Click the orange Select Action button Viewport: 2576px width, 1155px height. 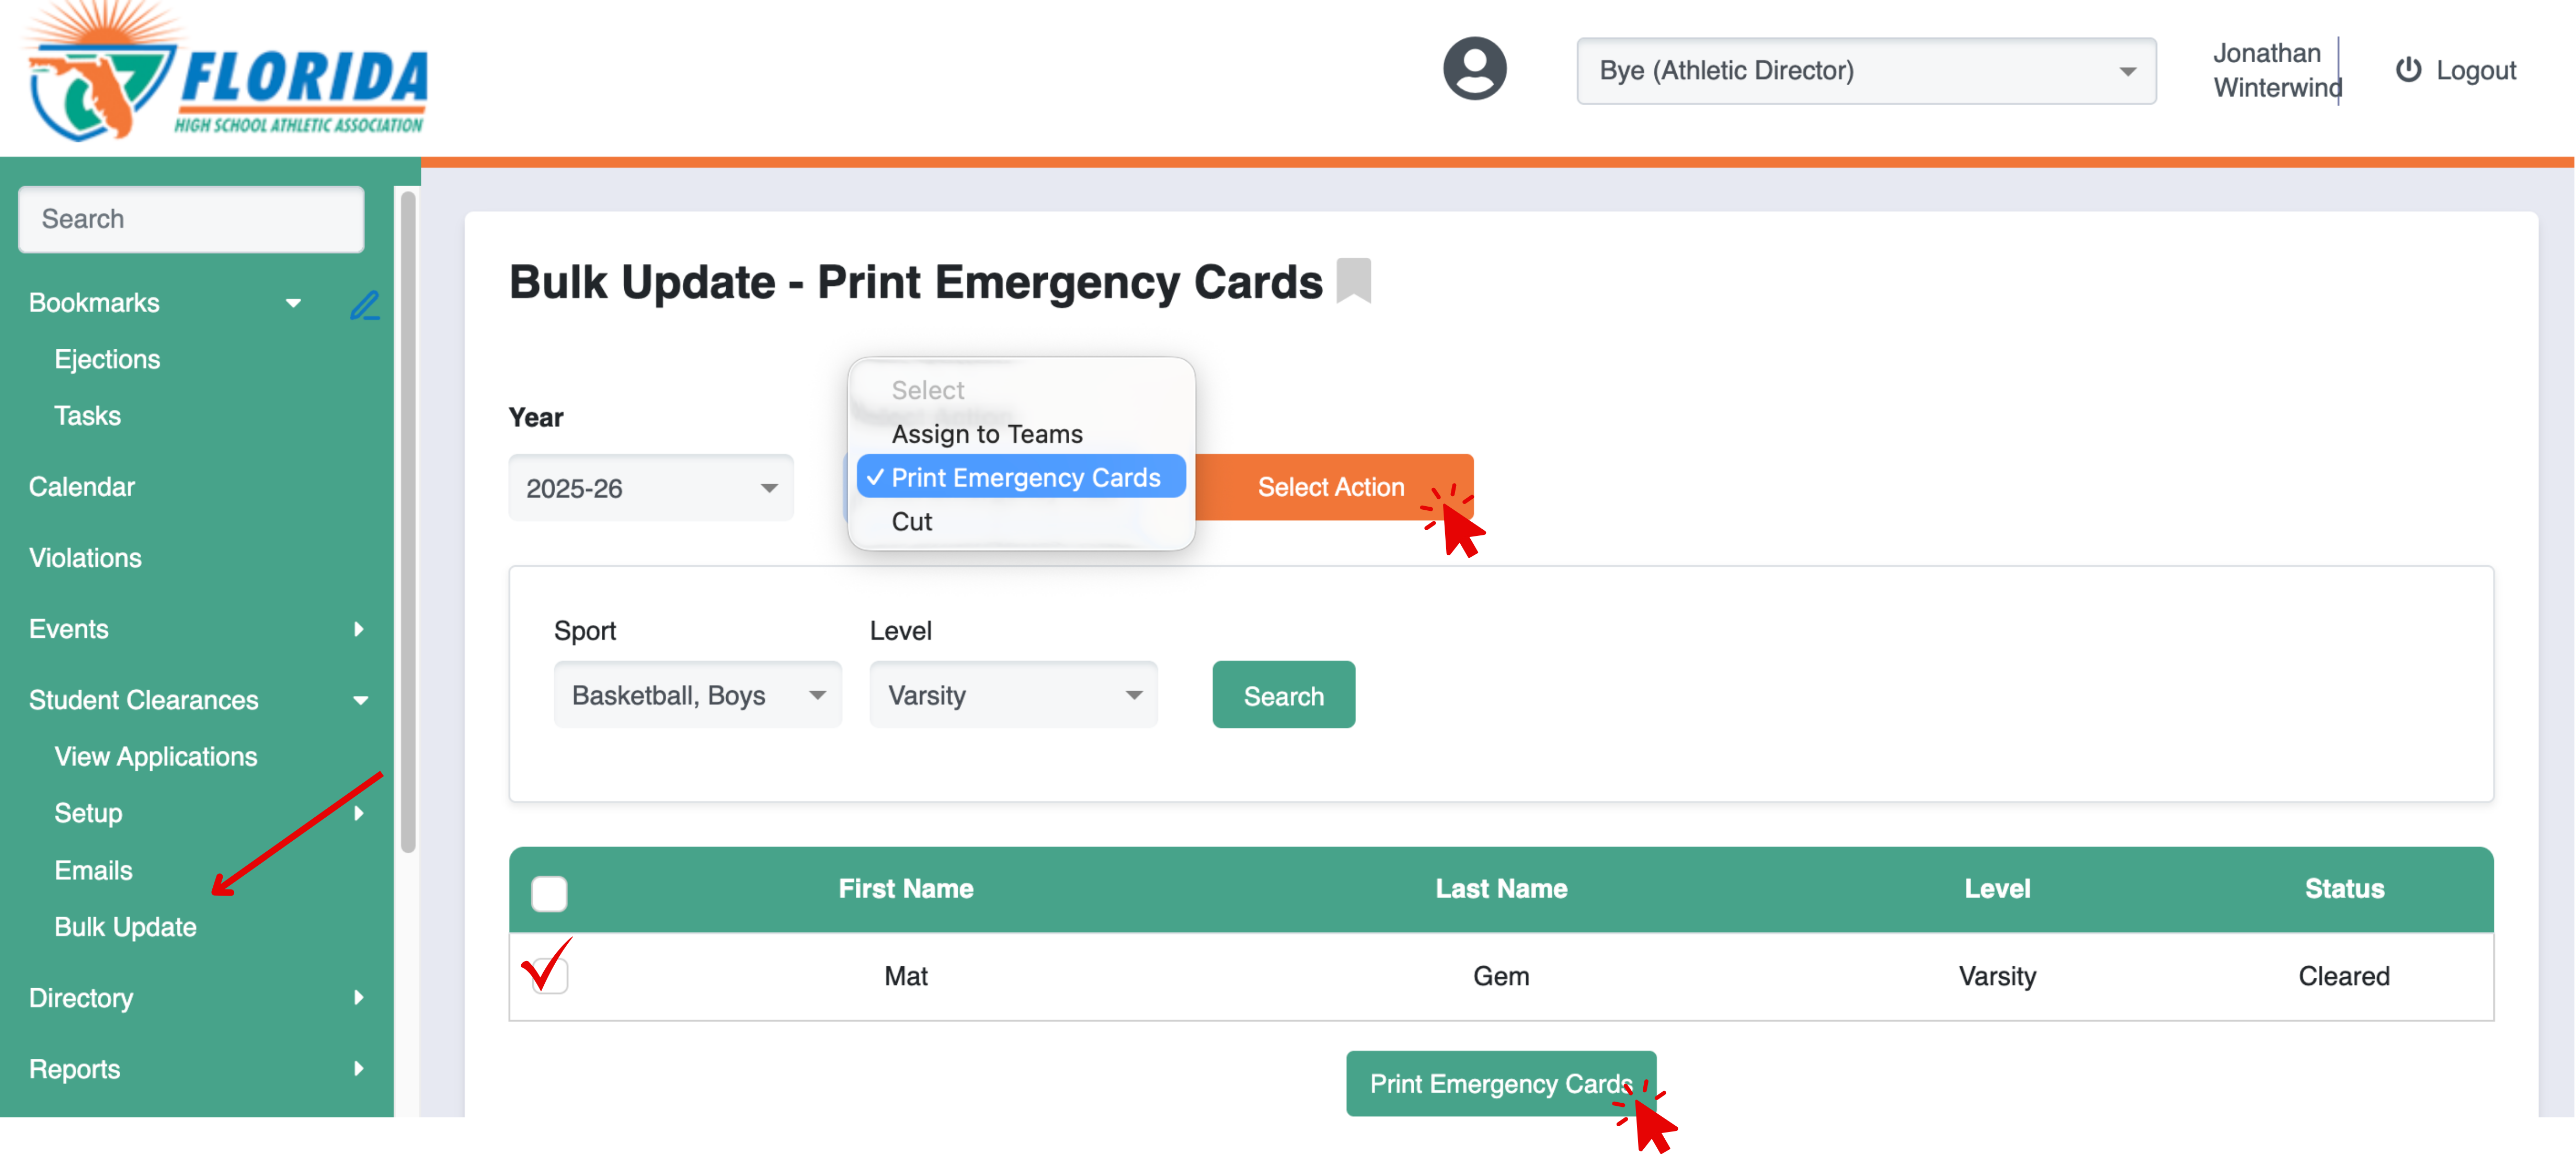click(x=1332, y=487)
